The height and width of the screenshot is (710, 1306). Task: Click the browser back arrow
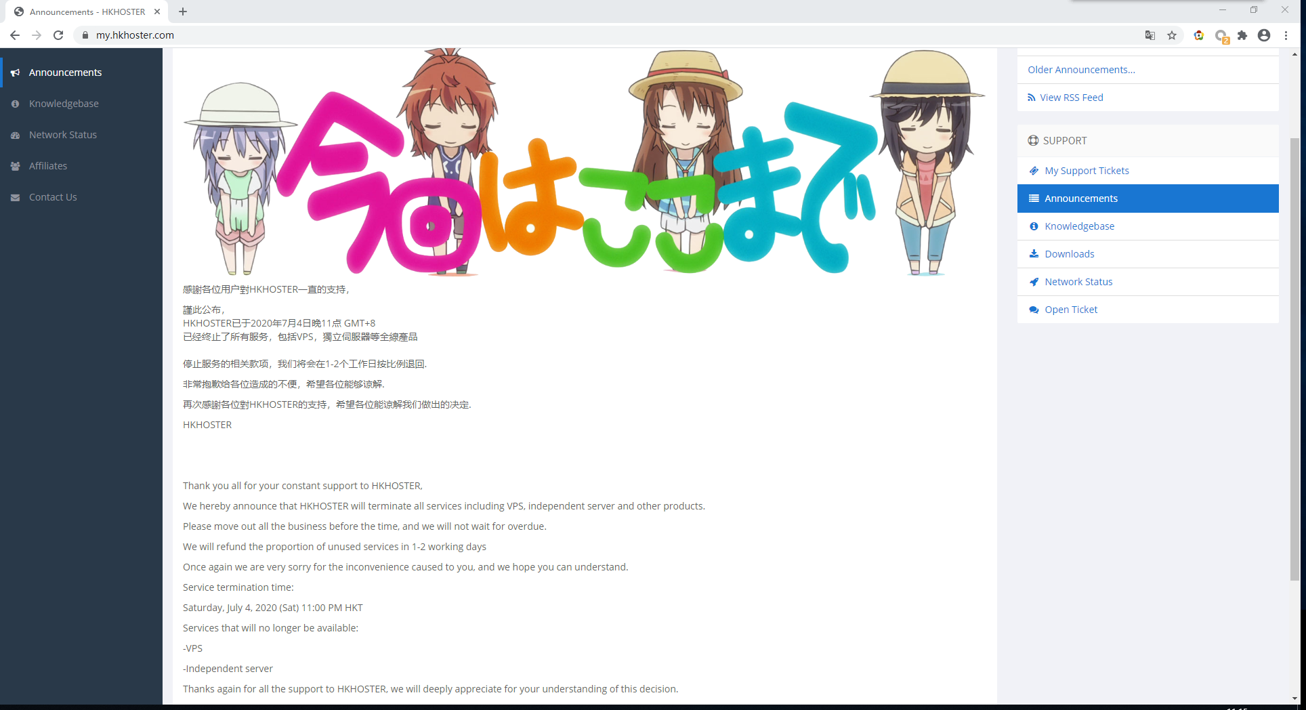(15, 35)
